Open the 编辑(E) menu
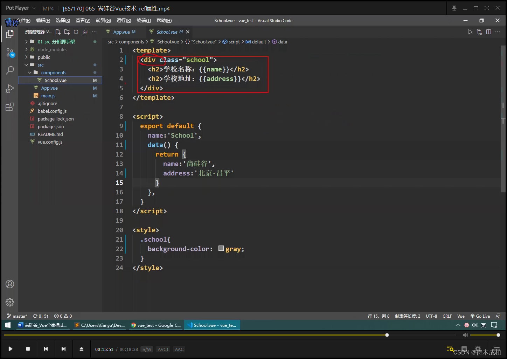Screen dimensions: 507x359 point(43,21)
